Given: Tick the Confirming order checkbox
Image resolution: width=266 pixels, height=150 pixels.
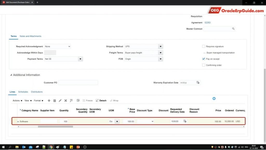Looking at the screenshot, I should 204,65.
